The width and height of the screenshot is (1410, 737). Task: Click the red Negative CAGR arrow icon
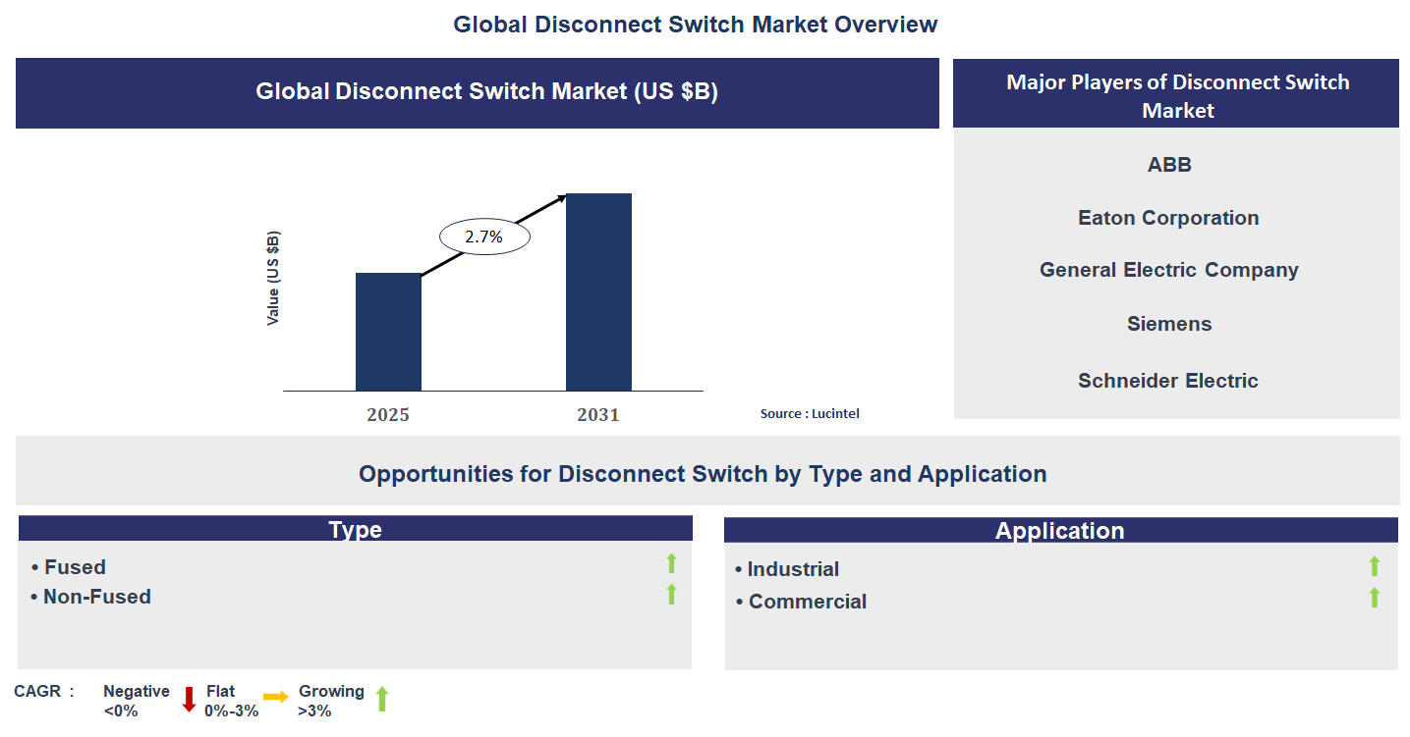pos(188,699)
